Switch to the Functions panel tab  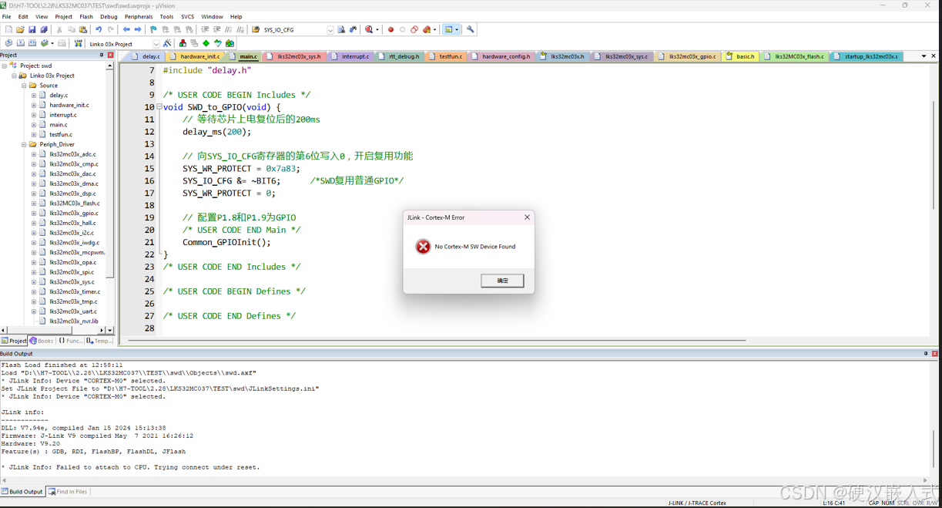coord(70,341)
